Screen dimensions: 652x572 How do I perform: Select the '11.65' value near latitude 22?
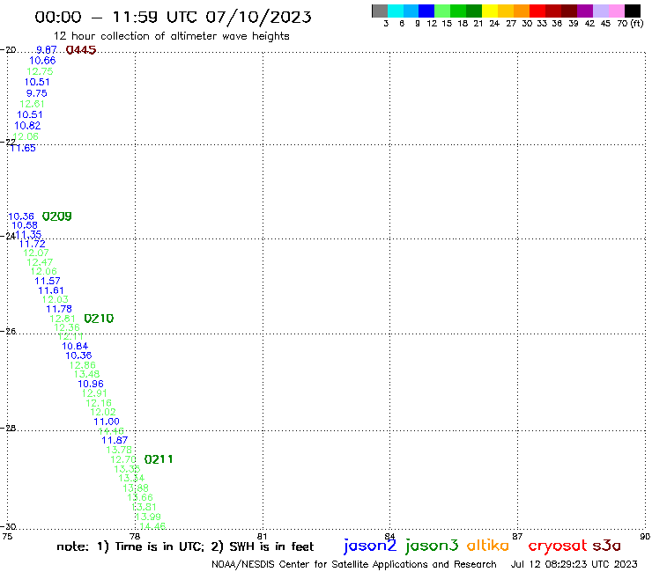click(x=23, y=148)
